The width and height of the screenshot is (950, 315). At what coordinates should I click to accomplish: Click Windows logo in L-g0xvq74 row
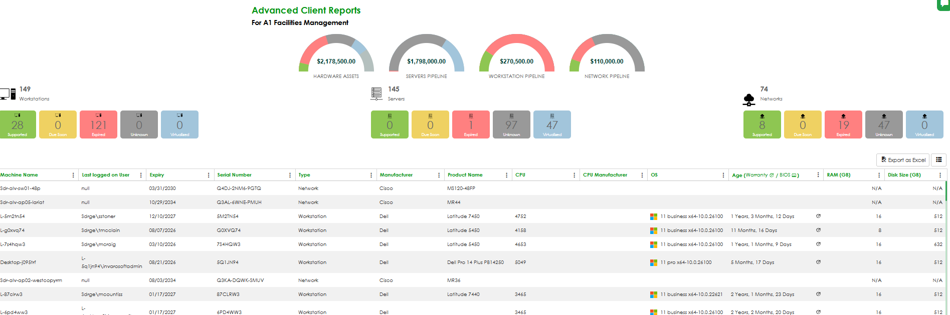tap(654, 230)
